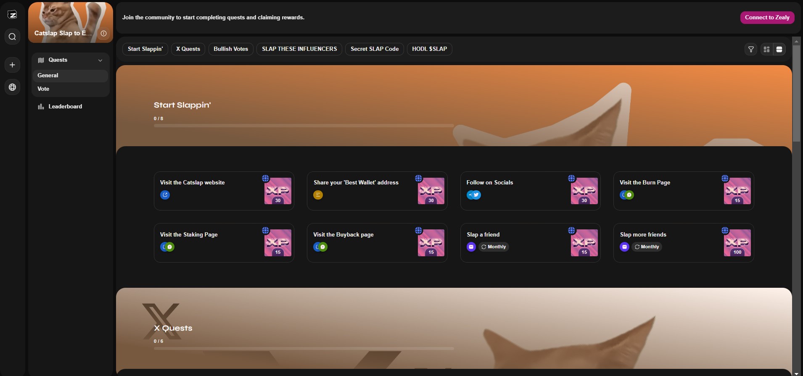The width and height of the screenshot is (803, 376).
Task: Select Vote in sidebar
Action: click(x=70, y=89)
